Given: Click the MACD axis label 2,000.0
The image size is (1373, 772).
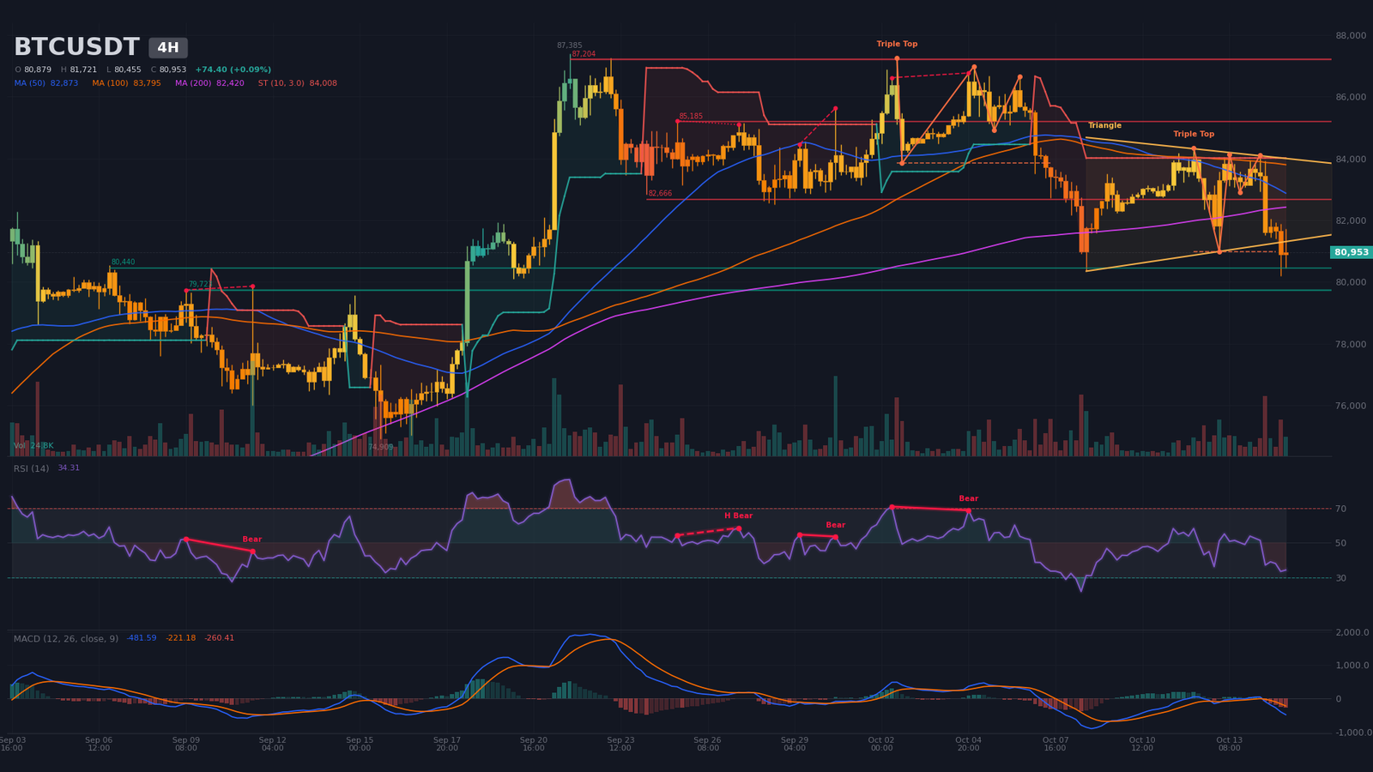Looking at the screenshot, I should (x=1352, y=633).
